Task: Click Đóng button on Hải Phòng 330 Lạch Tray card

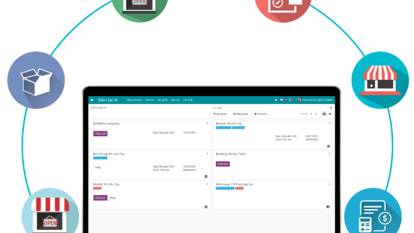Action: pos(98,167)
